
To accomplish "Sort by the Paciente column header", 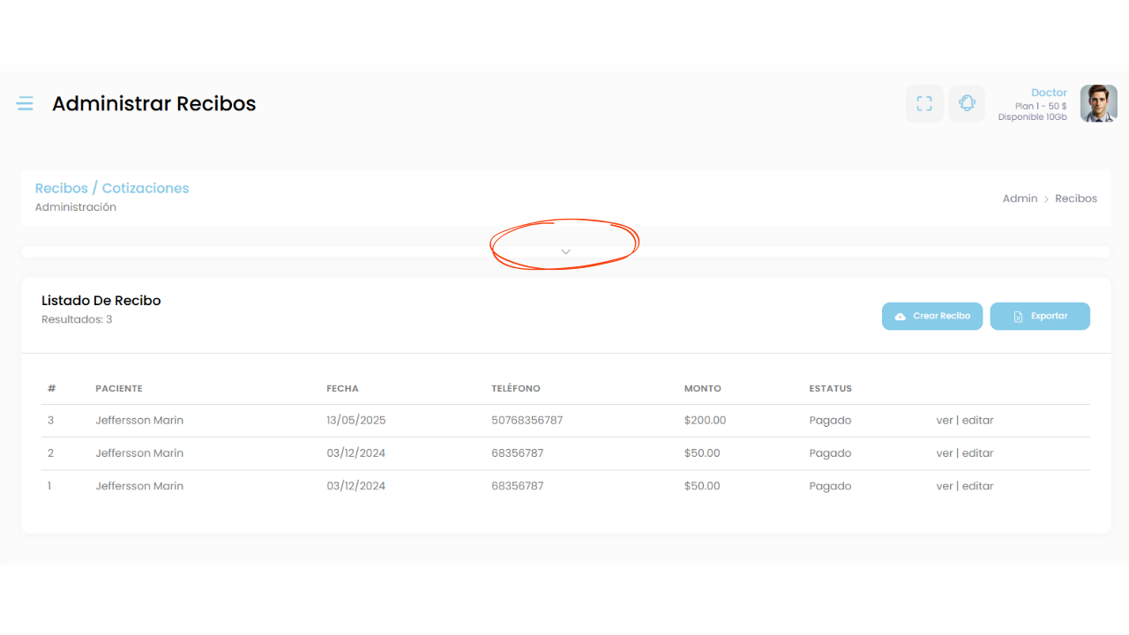I will click(119, 389).
